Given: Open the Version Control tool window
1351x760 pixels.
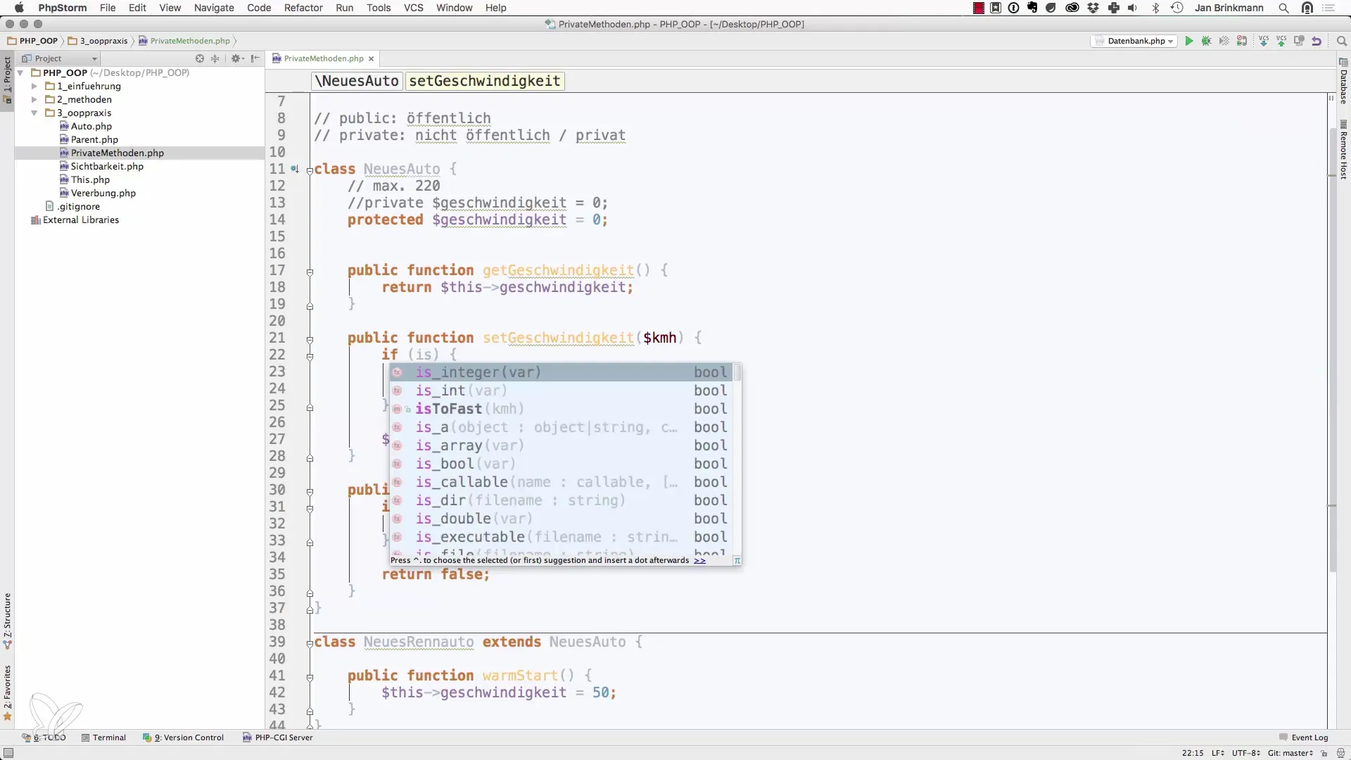Looking at the screenshot, I should pos(183,737).
